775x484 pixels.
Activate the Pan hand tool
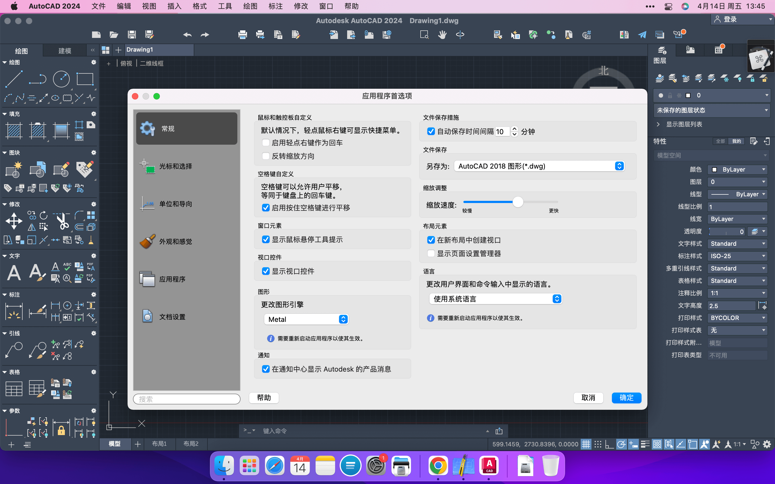tap(442, 35)
